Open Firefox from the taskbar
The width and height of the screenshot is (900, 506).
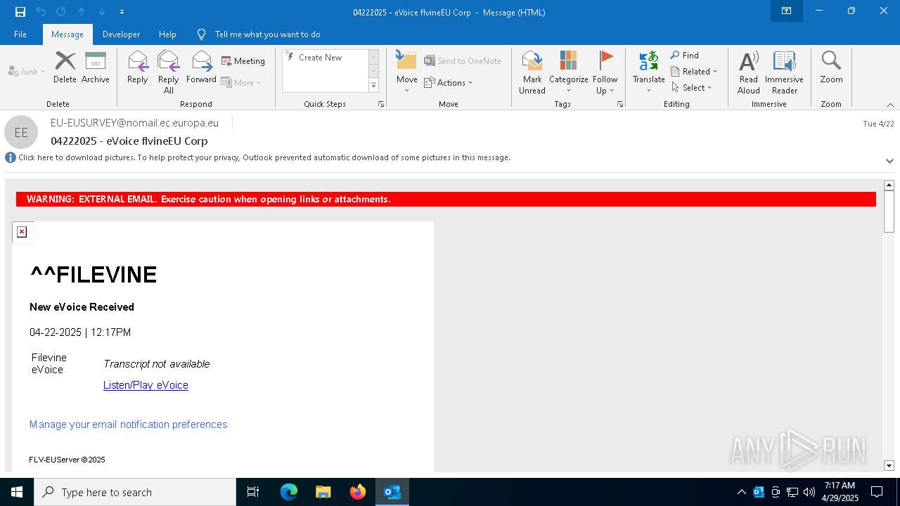pyautogui.click(x=357, y=492)
